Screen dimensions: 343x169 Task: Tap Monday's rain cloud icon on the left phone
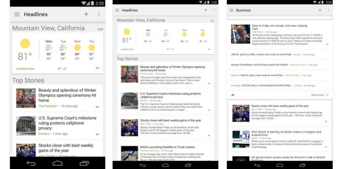tap(49, 48)
